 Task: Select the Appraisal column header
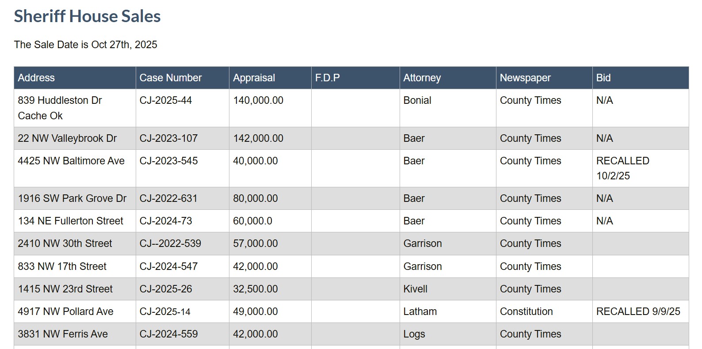[x=270, y=78]
